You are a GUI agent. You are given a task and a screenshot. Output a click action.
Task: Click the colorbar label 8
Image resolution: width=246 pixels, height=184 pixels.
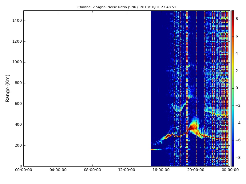(x=237, y=19)
